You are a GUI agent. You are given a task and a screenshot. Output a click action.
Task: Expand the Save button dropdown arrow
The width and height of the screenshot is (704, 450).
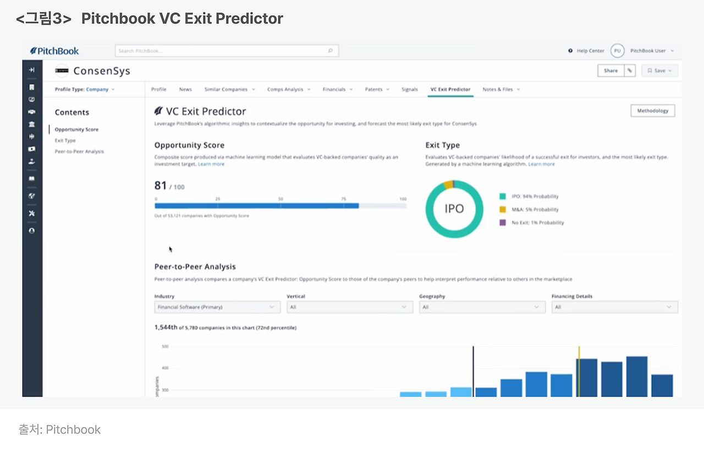(x=669, y=70)
